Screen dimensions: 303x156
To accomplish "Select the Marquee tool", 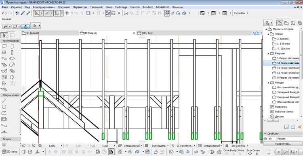I will click(x=12, y=35).
